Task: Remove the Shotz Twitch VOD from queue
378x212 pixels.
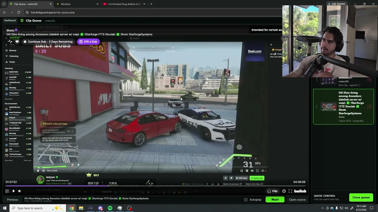Action: point(369,107)
